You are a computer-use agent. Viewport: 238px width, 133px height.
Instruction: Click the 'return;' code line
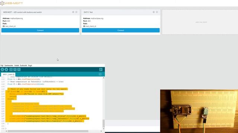(13, 96)
